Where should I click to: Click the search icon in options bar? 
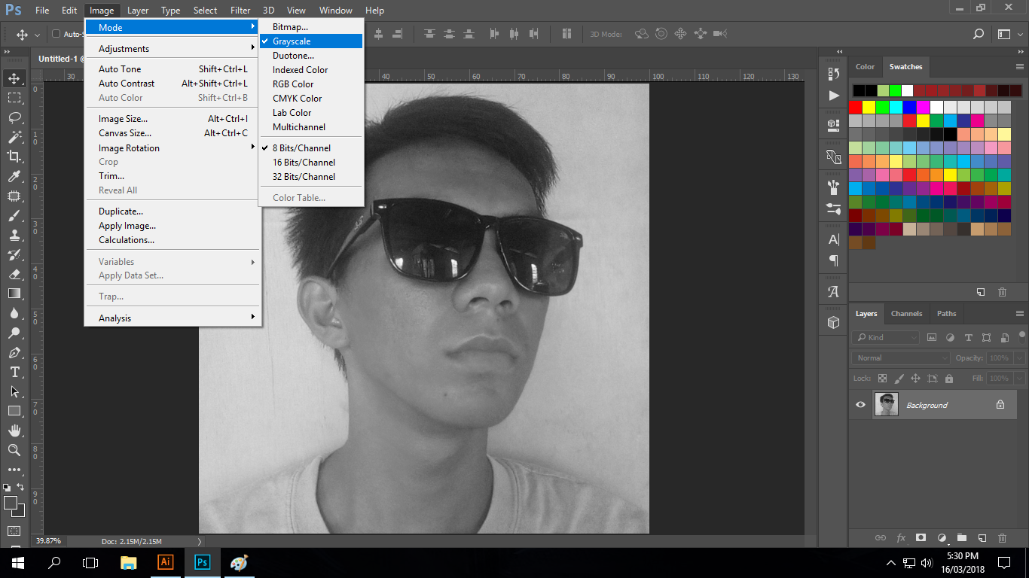point(979,34)
